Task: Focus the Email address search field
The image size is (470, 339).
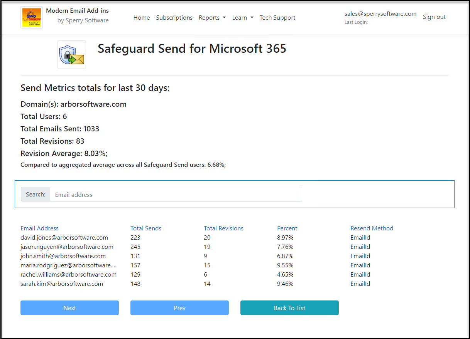Action: pyautogui.click(x=176, y=195)
